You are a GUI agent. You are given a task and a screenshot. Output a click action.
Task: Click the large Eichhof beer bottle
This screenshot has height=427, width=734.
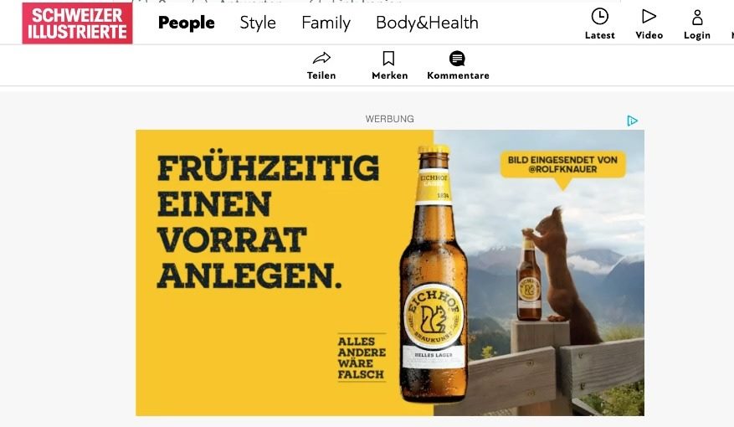point(434,274)
